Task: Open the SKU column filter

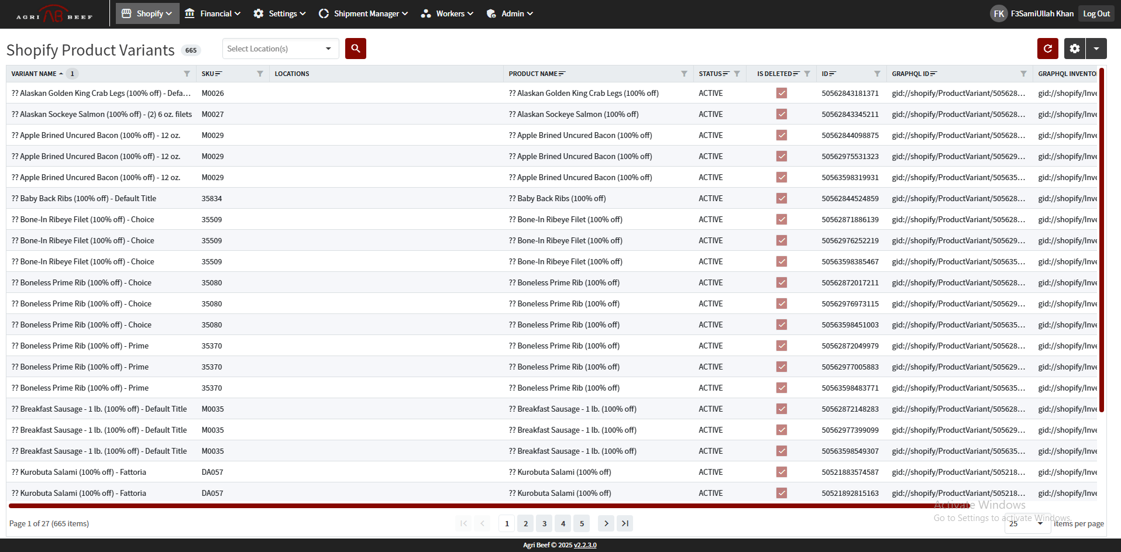Action: point(260,74)
